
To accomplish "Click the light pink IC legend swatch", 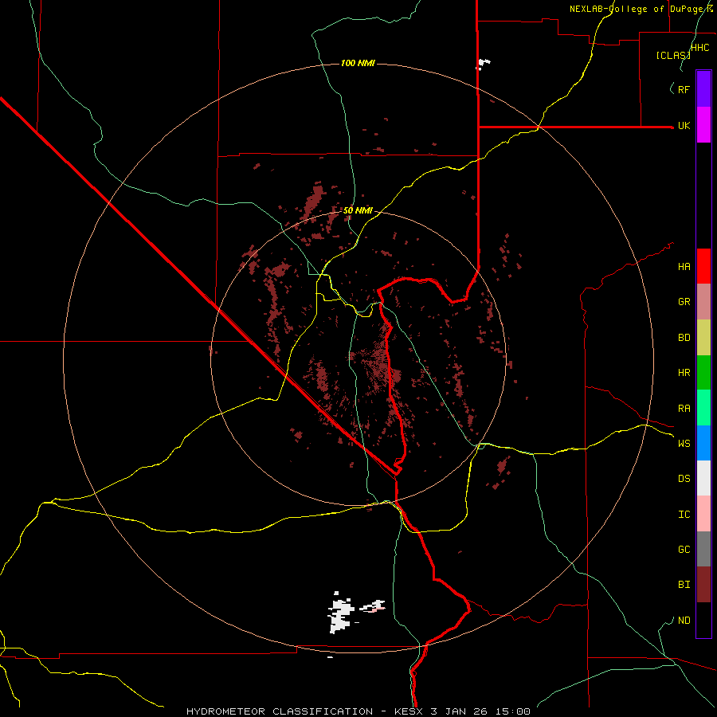I will pyautogui.click(x=703, y=514).
